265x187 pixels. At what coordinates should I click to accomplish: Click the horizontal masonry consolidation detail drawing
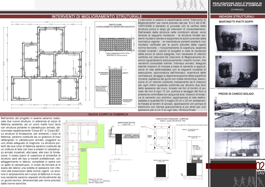click(x=115, y=44)
